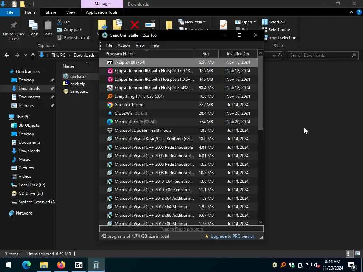The width and height of the screenshot is (363, 272).
Task: Sort by Program Name column header
Action: point(146,54)
